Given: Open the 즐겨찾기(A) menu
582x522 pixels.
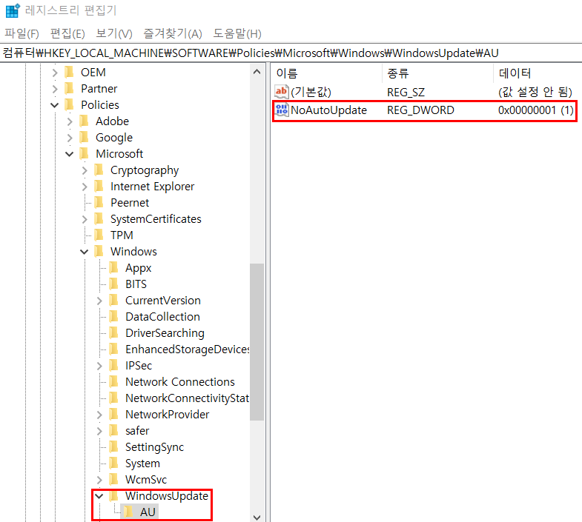Looking at the screenshot, I should click(x=173, y=34).
